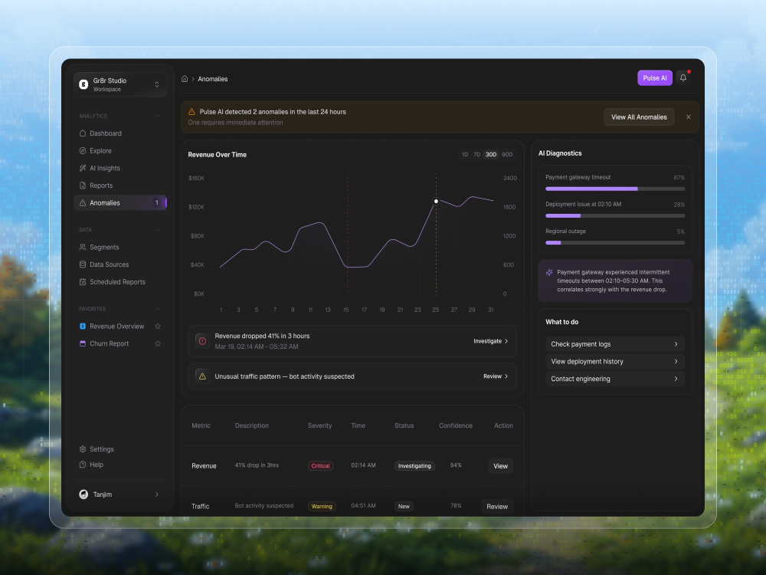Screen dimensions: 766x575
Task: Click the Help question icon
Action: 83,465
